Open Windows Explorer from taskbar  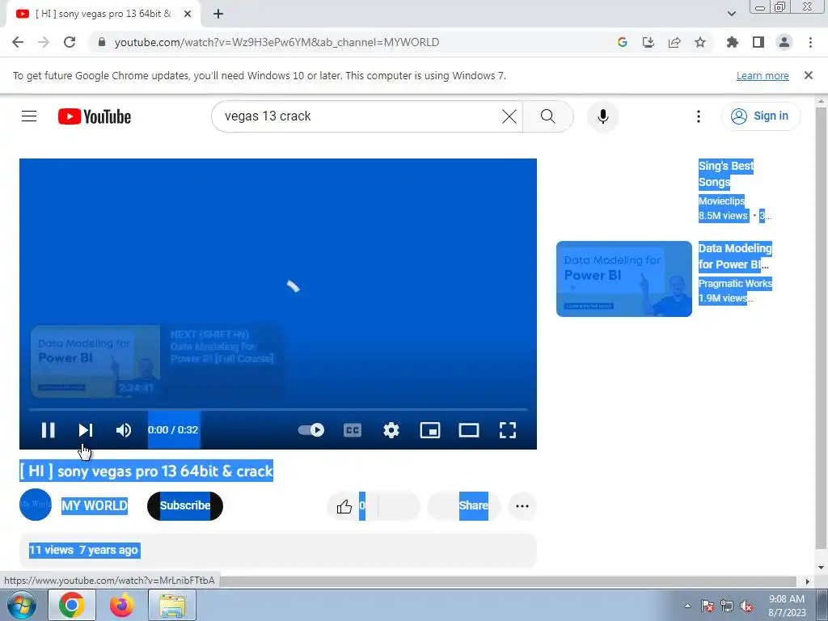click(x=173, y=605)
